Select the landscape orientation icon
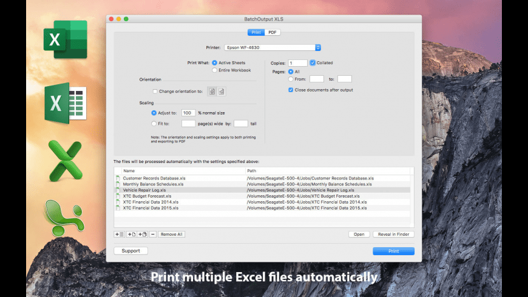Screen dimensions: 528x297 pyautogui.click(x=222, y=91)
